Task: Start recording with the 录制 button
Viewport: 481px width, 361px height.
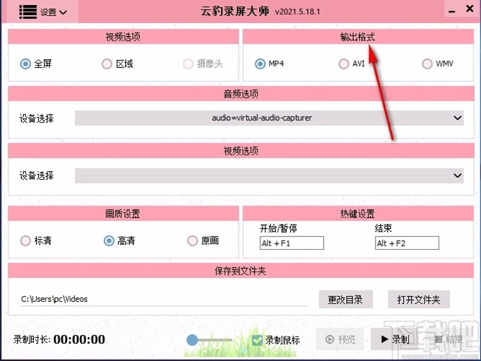Action: [395, 339]
